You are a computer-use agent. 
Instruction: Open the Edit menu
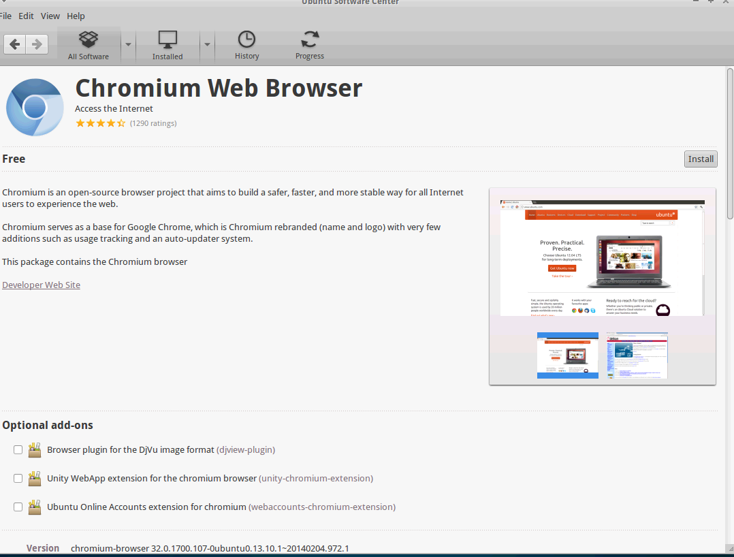pyautogui.click(x=26, y=16)
